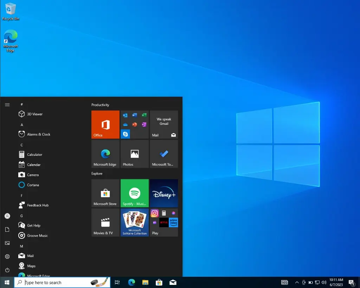Select Groove Music in app list
360x288 pixels.
point(37,236)
